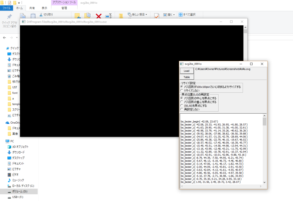The height and width of the screenshot is (201, 293).
Task: Click the down arrow of bezier output scrollbar
Action: click(x=264, y=182)
